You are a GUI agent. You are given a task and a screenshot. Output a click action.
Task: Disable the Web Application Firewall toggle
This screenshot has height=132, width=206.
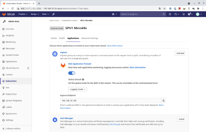(x=72, y=73)
